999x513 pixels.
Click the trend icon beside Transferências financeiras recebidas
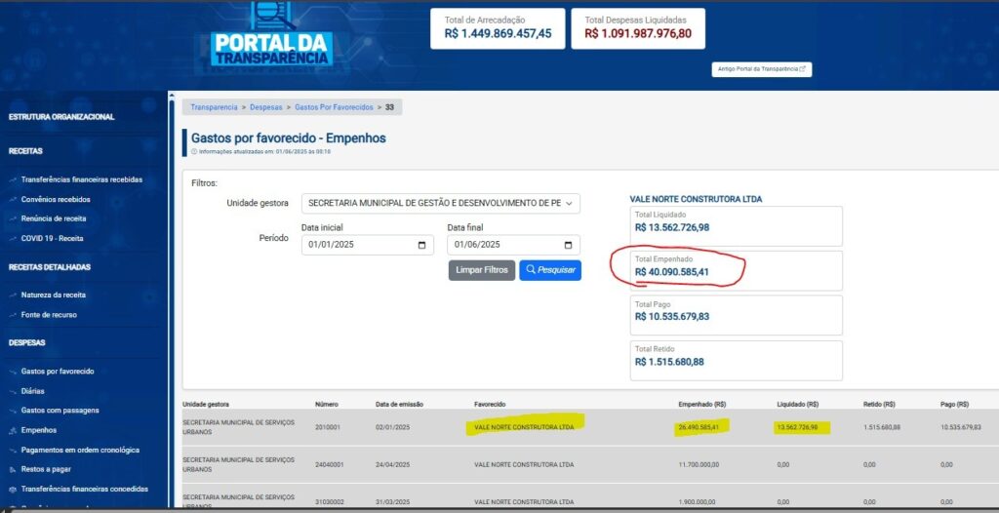[13, 180]
